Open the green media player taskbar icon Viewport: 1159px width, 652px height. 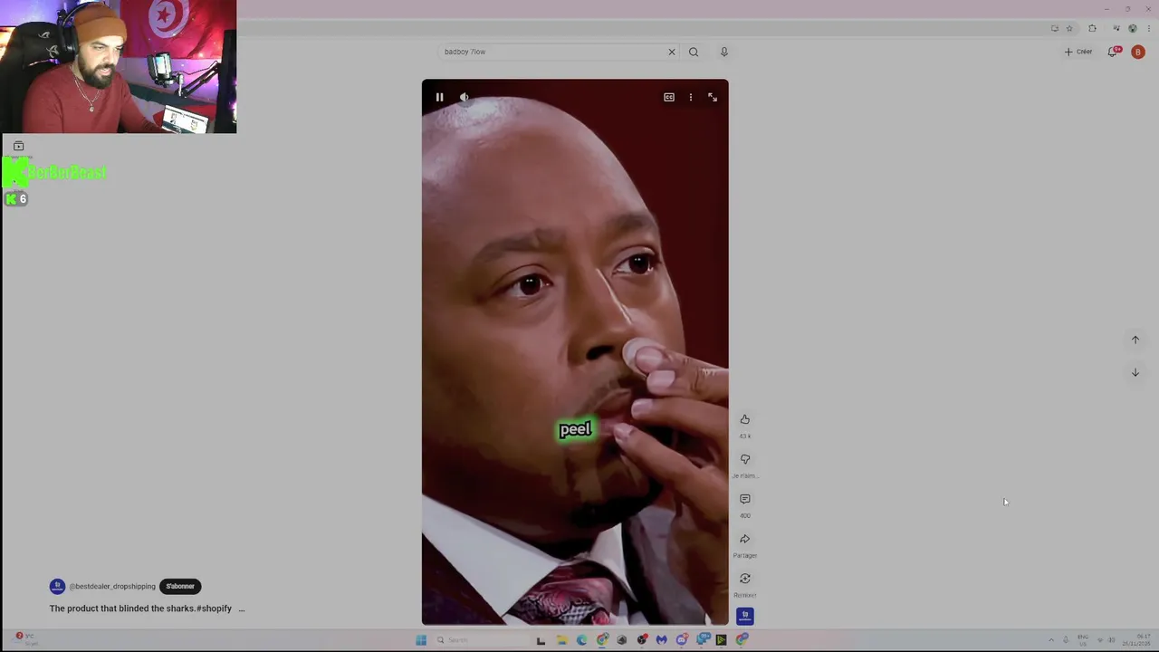tap(722, 640)
